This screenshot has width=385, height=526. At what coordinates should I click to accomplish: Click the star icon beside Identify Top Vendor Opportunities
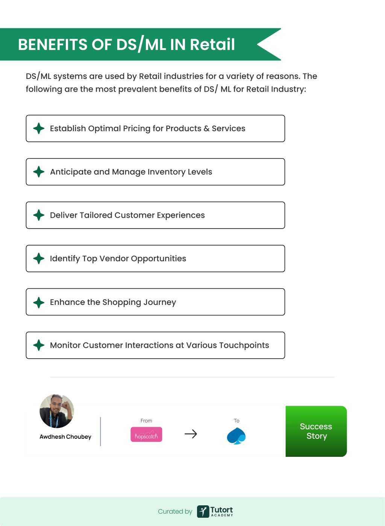(39, 259)
